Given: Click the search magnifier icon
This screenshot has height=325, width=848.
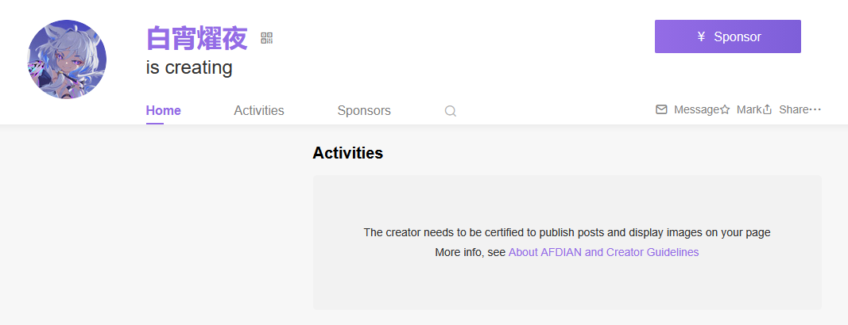Looking at the screenshot, I should (x=451, y=111).
